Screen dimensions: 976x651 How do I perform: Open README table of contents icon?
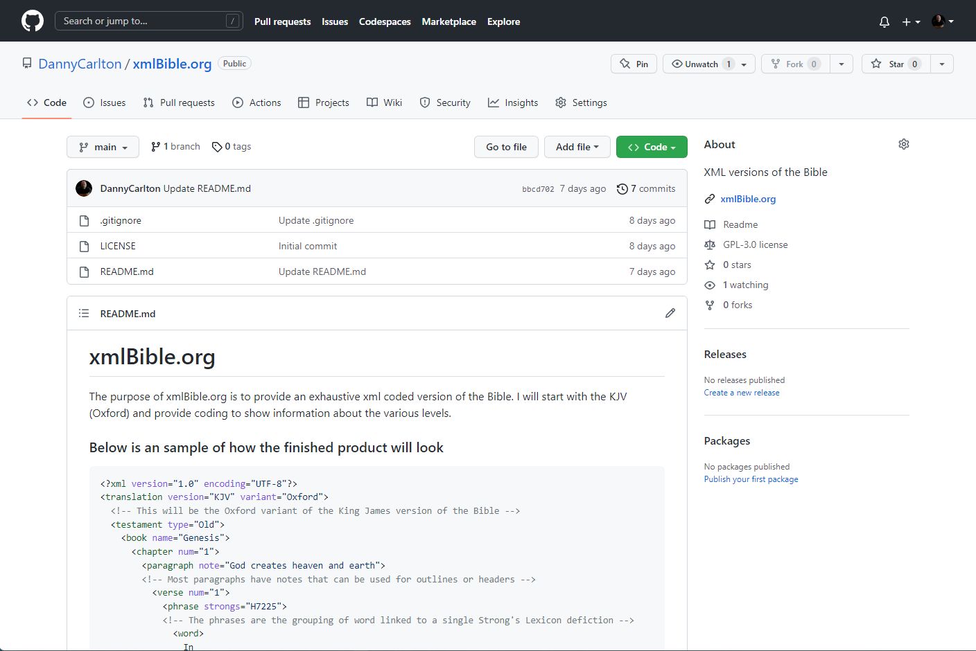[84, 313]
